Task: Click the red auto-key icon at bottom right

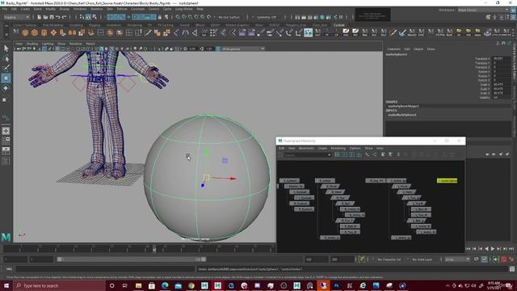Action: point(503,259)
